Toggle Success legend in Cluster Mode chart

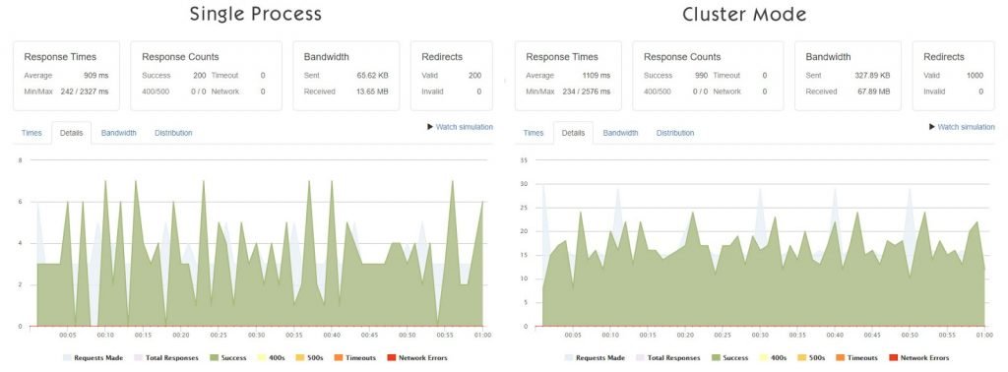[729, 358]
